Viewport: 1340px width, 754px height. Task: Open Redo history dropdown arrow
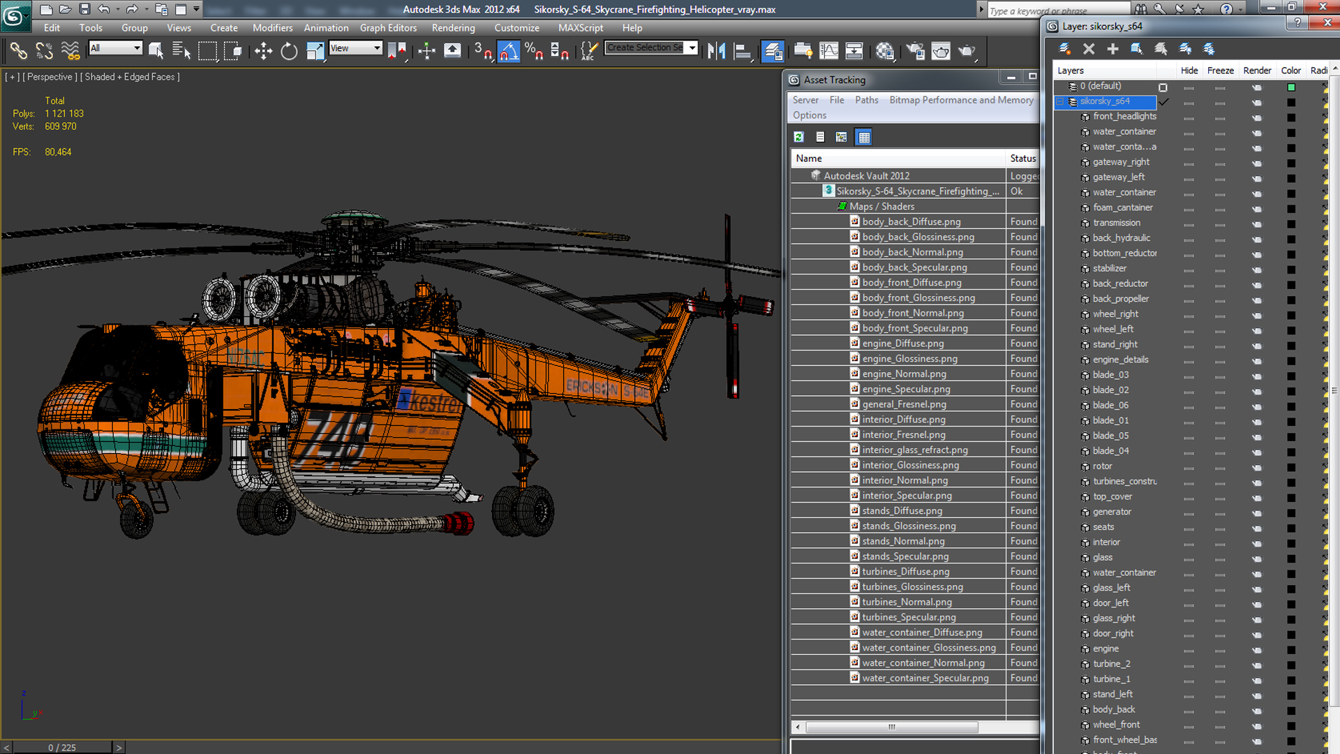(x=145, y=9)
